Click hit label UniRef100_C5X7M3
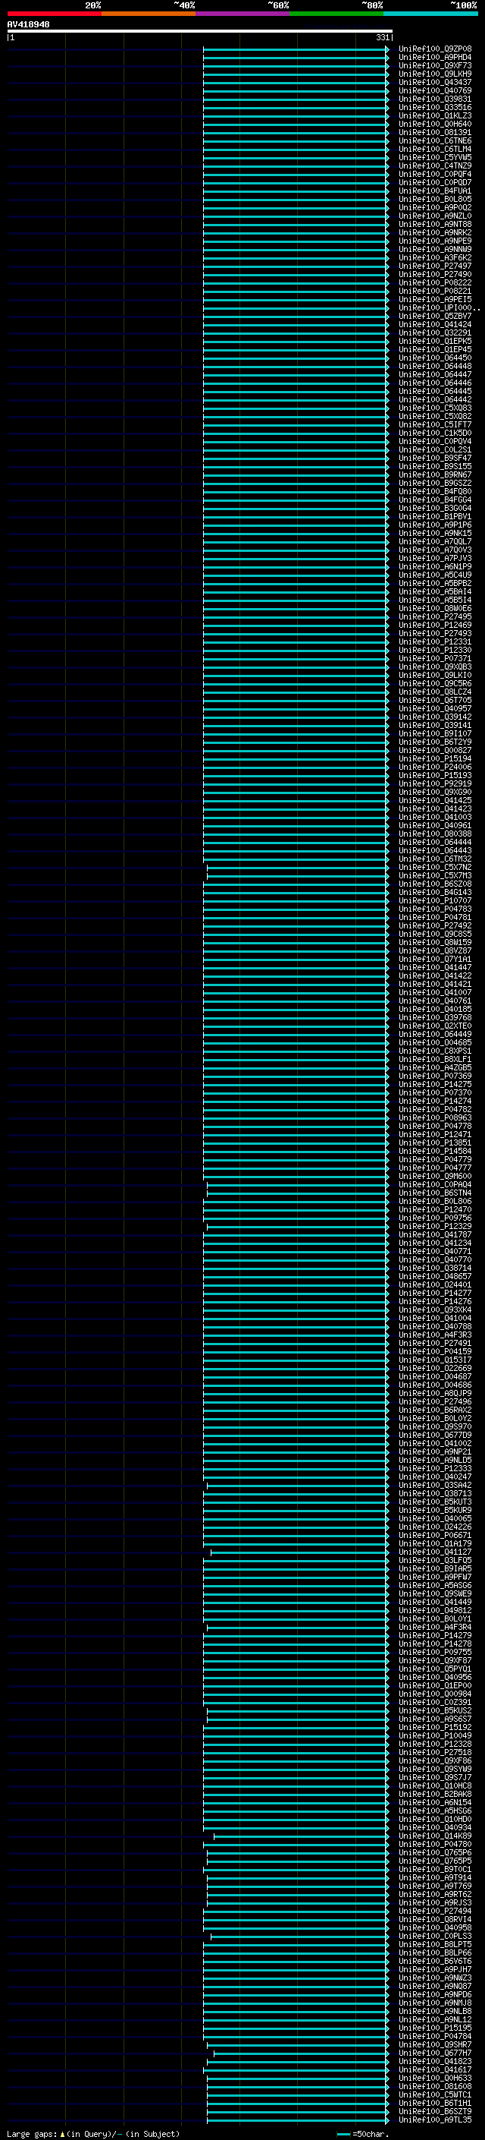The image size is (485, 2140). click(435, 875)
